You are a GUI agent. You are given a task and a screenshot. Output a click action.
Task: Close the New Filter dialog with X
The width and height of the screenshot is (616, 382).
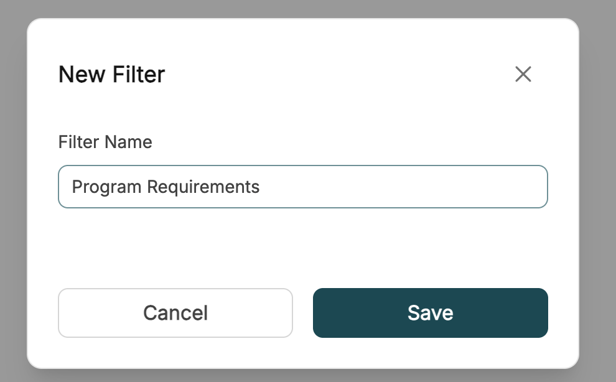pos(523,74)
